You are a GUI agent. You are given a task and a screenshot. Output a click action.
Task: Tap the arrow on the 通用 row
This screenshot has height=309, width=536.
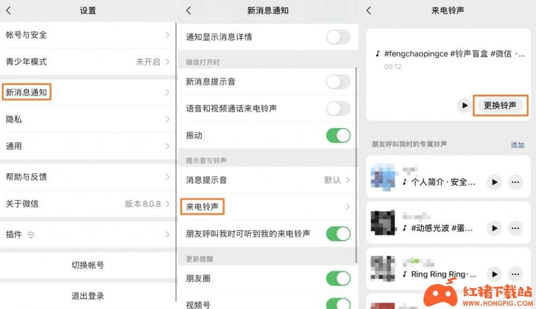coord(167,146)
